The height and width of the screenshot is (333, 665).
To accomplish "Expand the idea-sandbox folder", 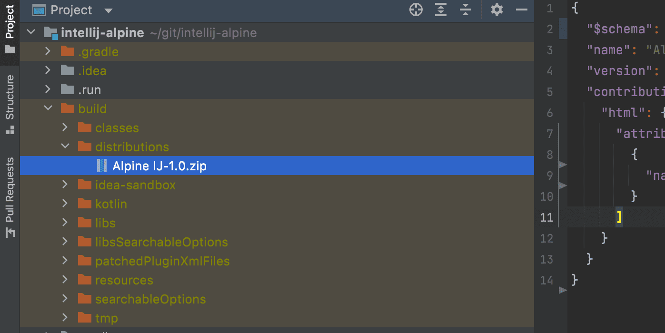I will (x=65, y=185).
